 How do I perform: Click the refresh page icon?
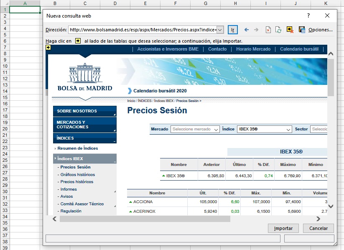tap(278, 30)
